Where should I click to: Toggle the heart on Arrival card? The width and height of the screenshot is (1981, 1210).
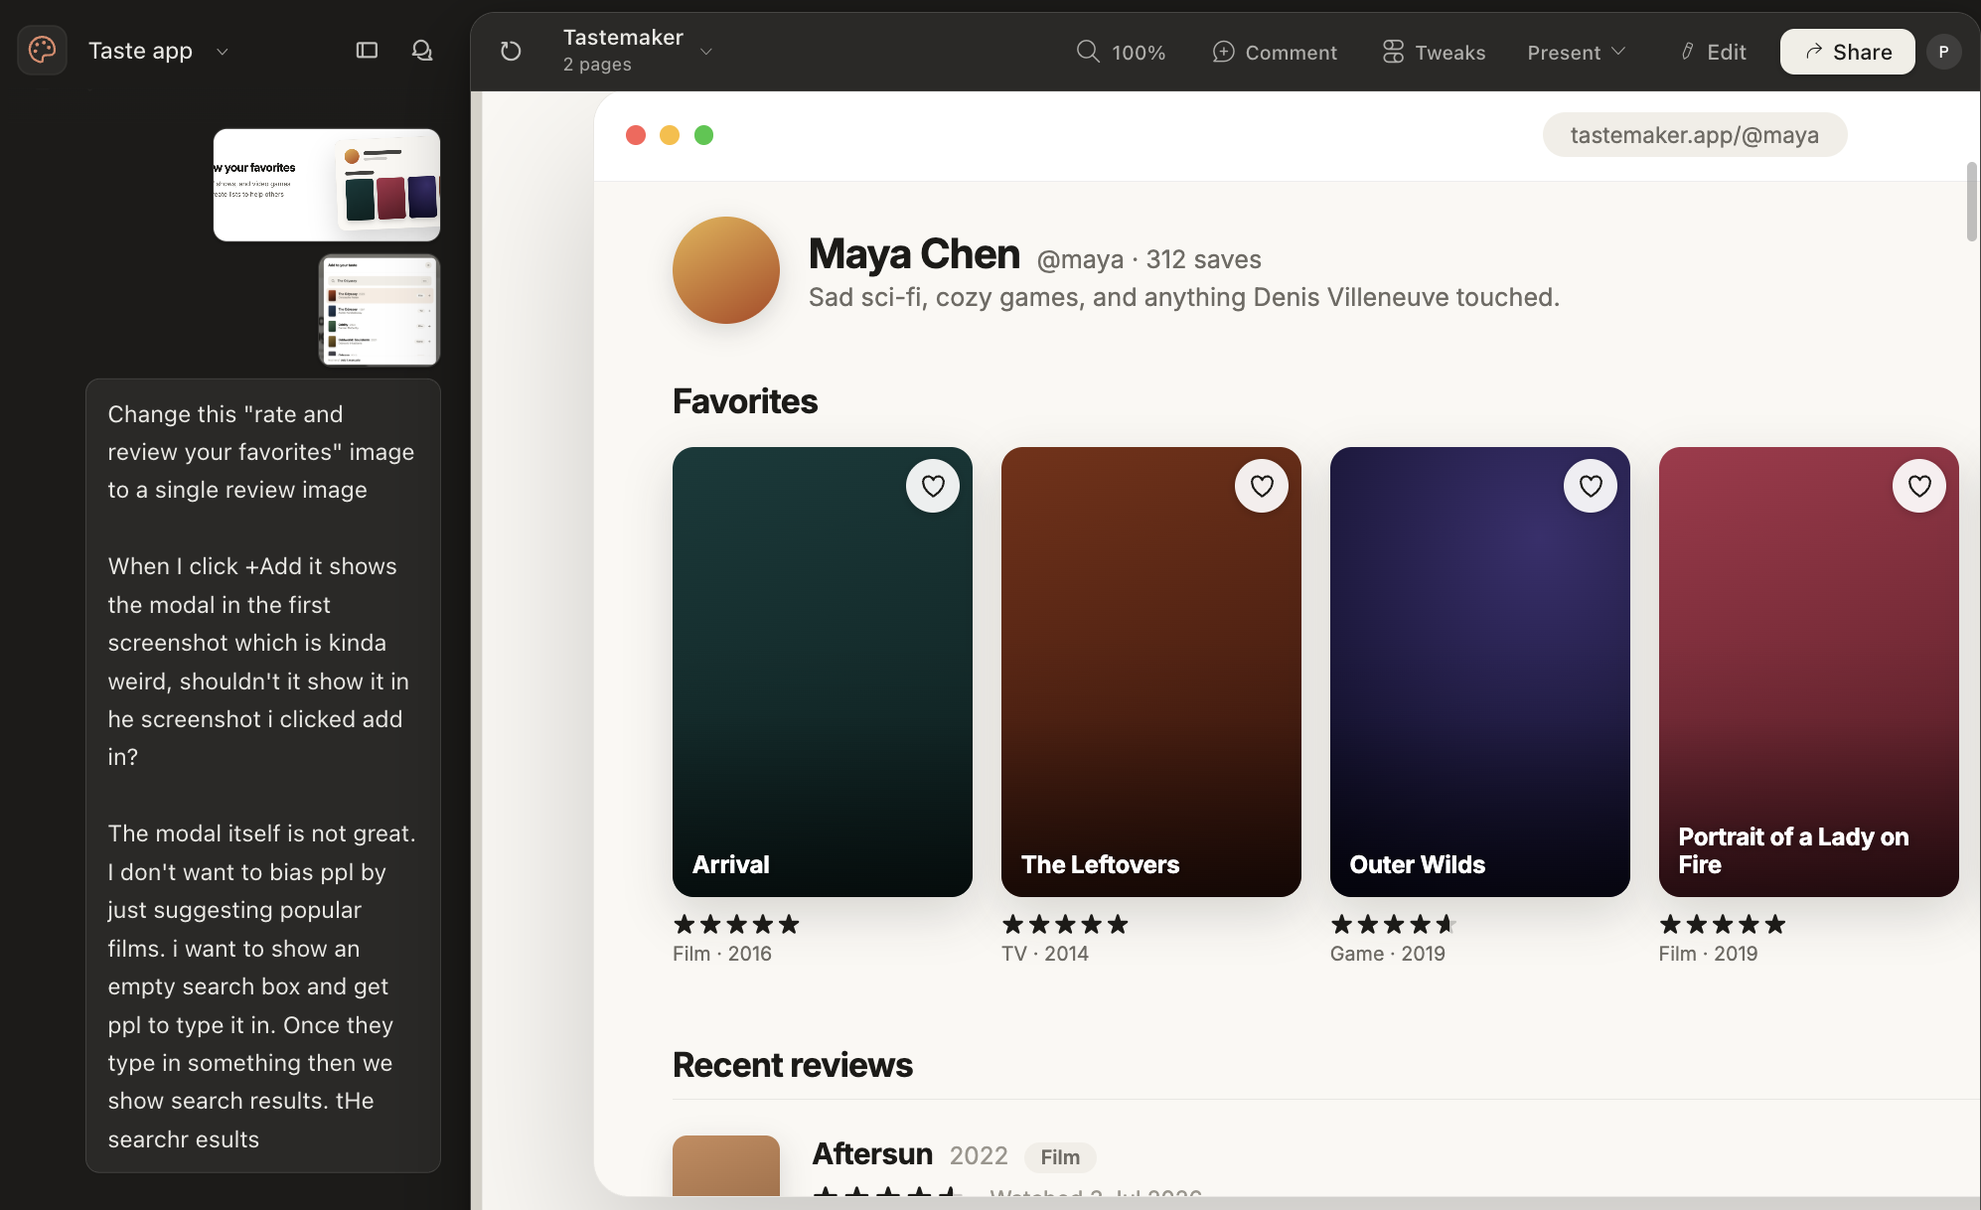(x=932, y=486)
